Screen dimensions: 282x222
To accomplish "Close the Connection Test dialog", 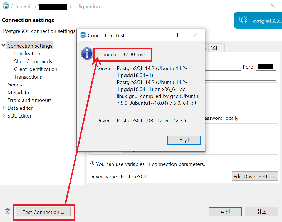I will (x=195, y=35).
